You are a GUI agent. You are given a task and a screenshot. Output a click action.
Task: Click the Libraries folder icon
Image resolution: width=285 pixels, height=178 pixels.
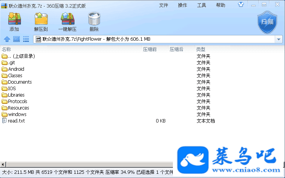(x=5, y=95)
